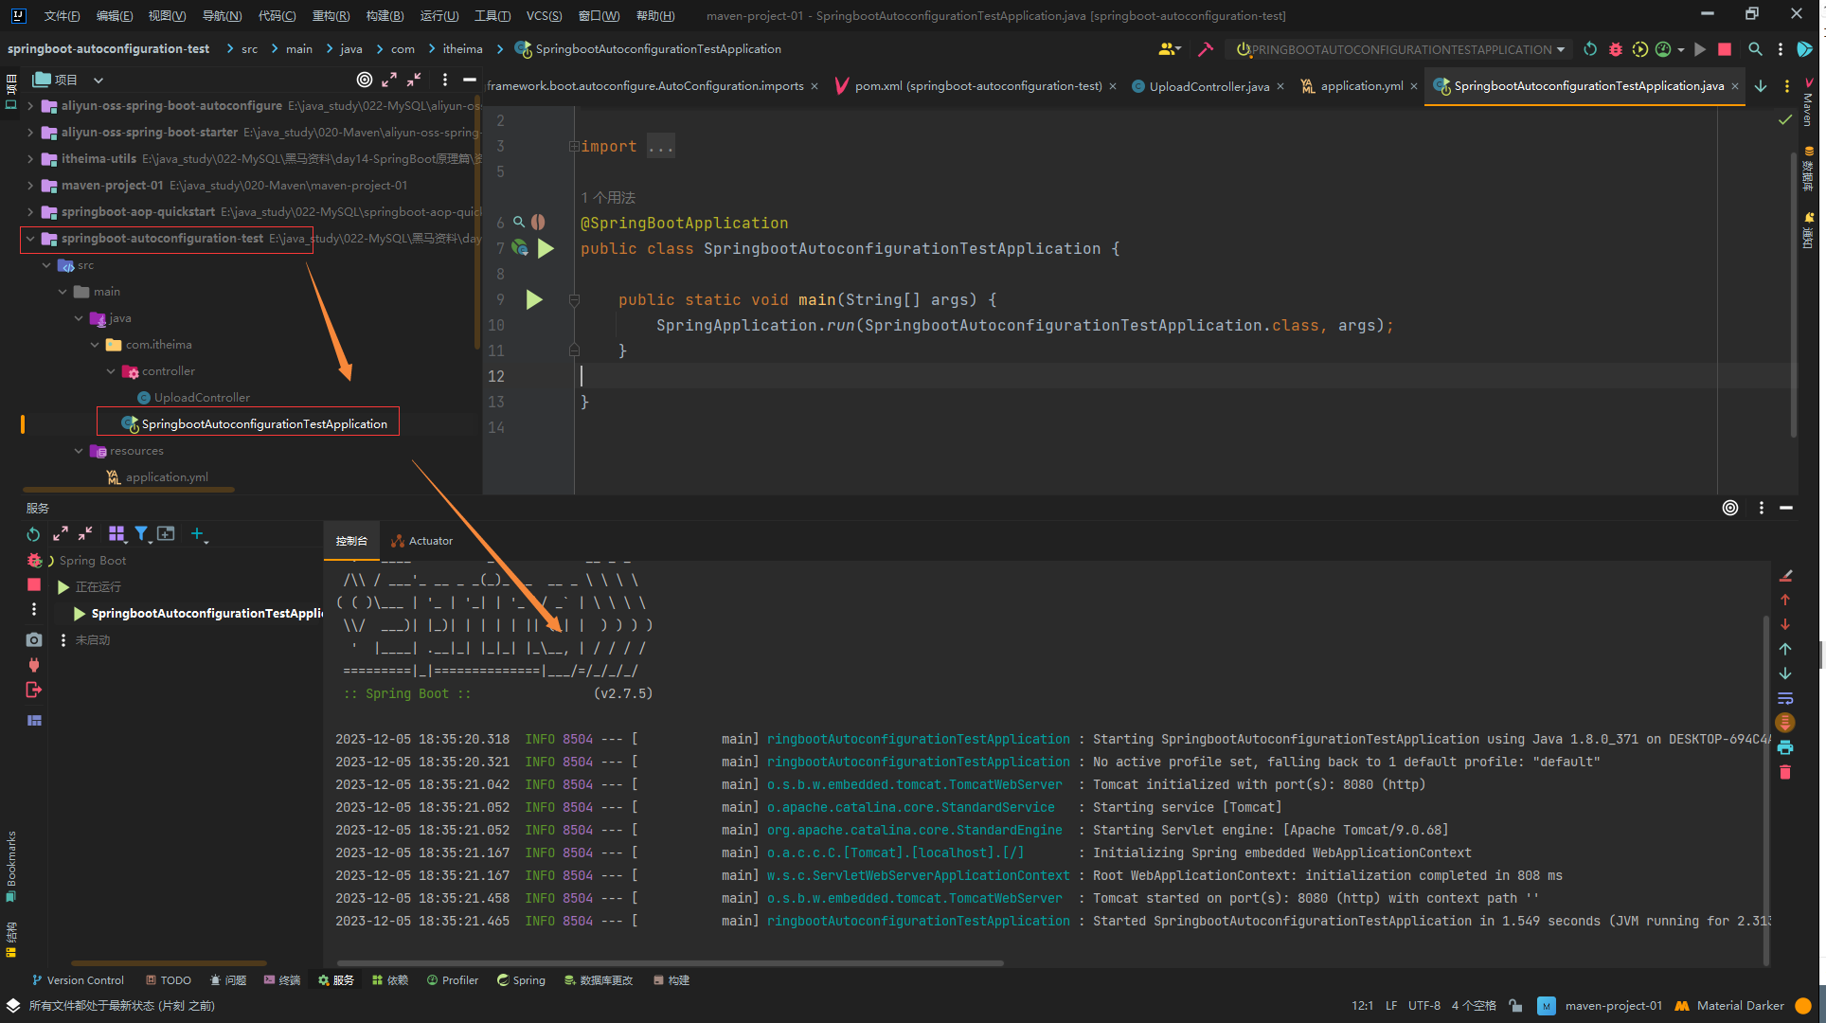Open the filter icon in the Services toolbar
Screen dimensions: 1826x1023
coord(141,534)
